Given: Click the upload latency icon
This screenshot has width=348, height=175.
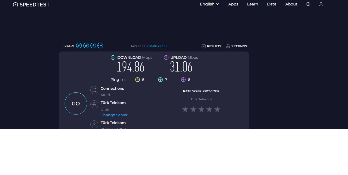Looking at the screenshot, I should point(183,80).
